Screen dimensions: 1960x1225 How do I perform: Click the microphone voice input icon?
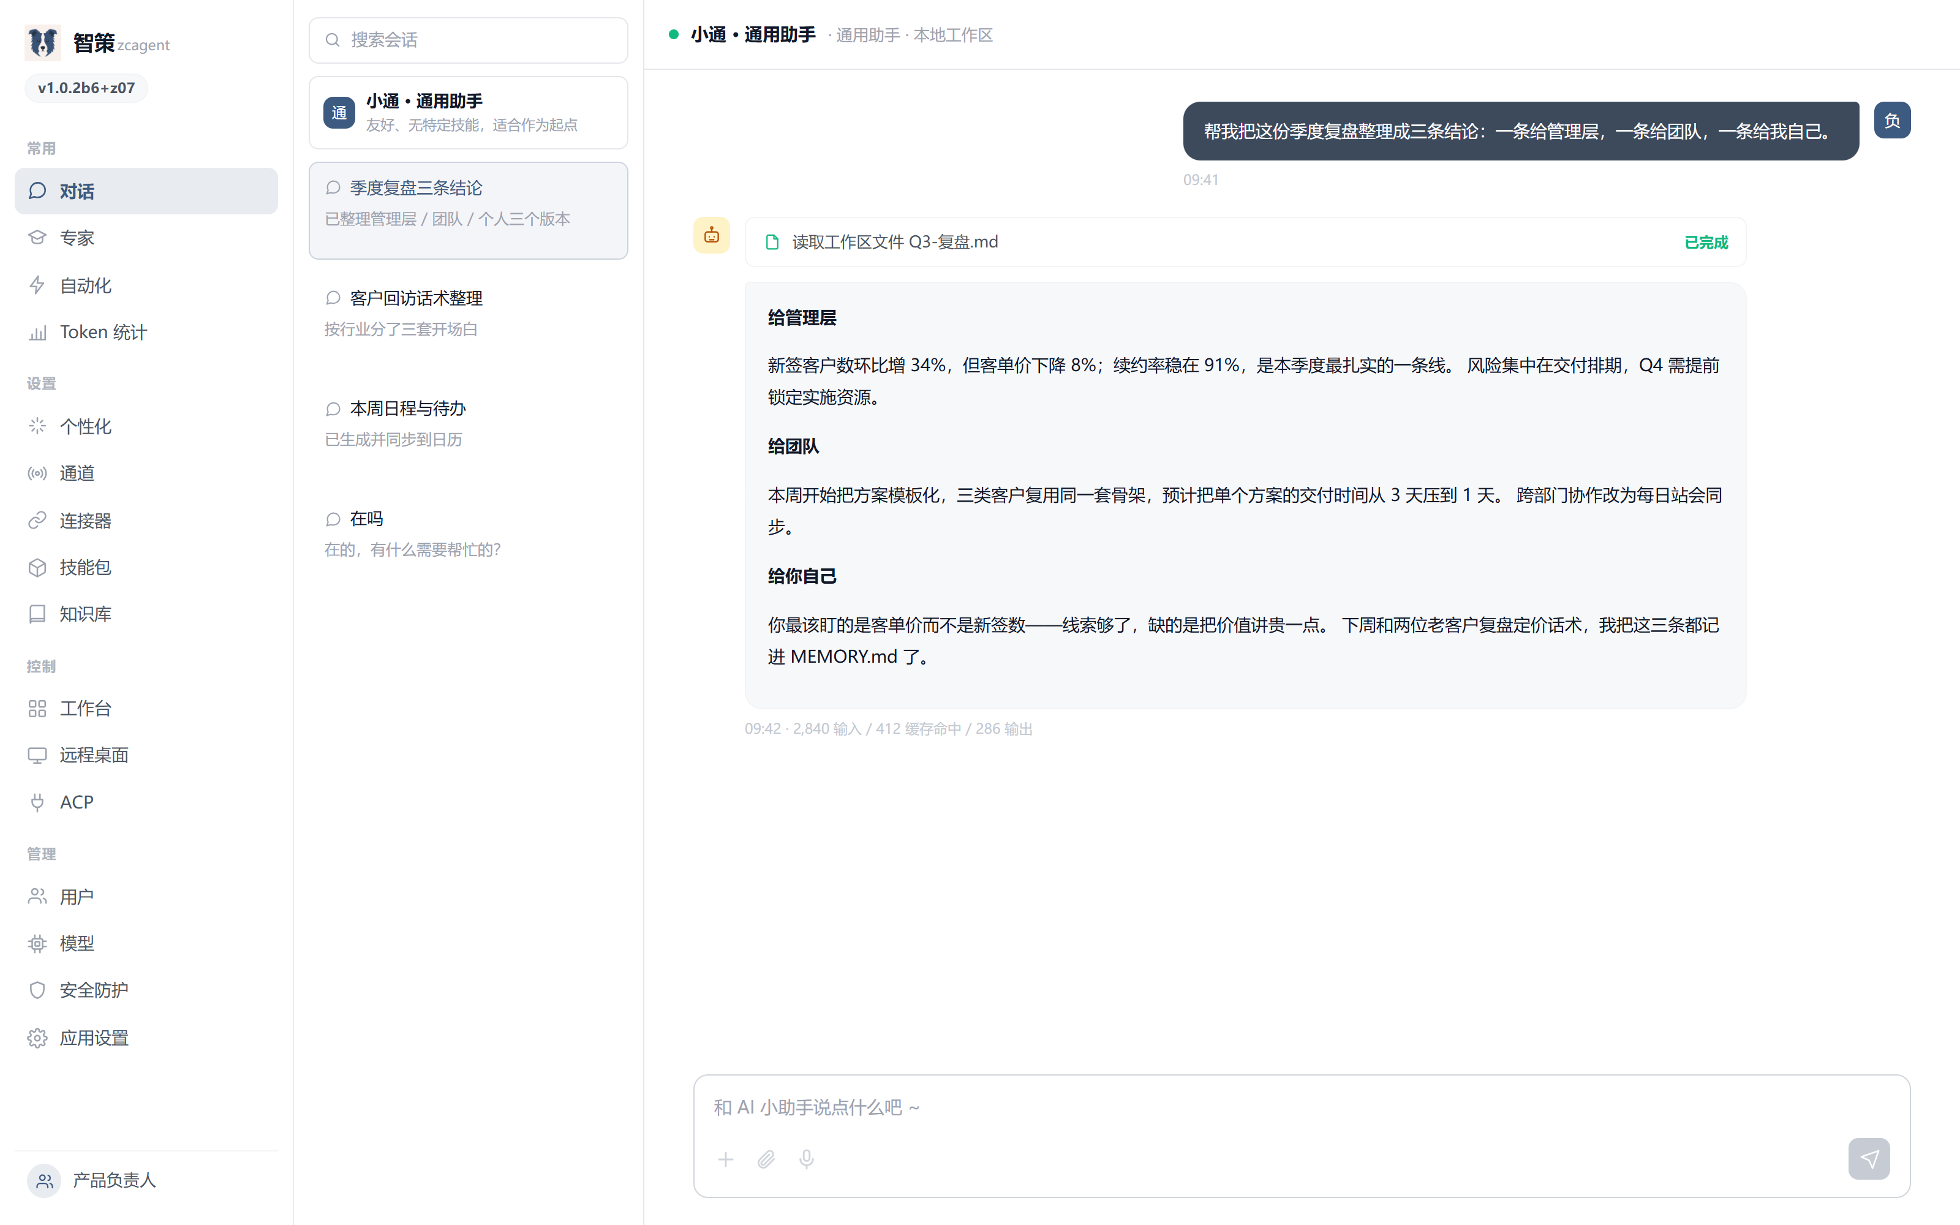807,1159
